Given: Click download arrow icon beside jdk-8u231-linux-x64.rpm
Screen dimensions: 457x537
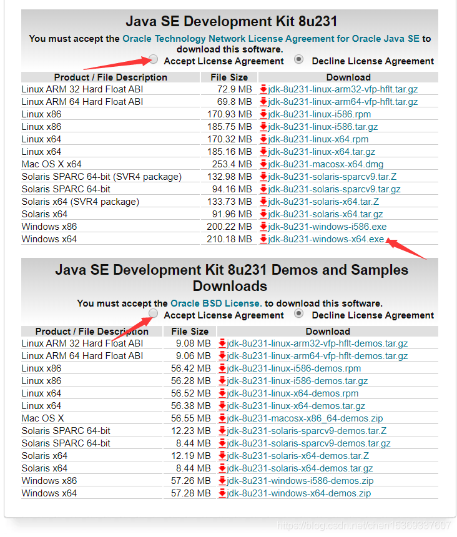Looking at the screenshot, I should [263, 139].
